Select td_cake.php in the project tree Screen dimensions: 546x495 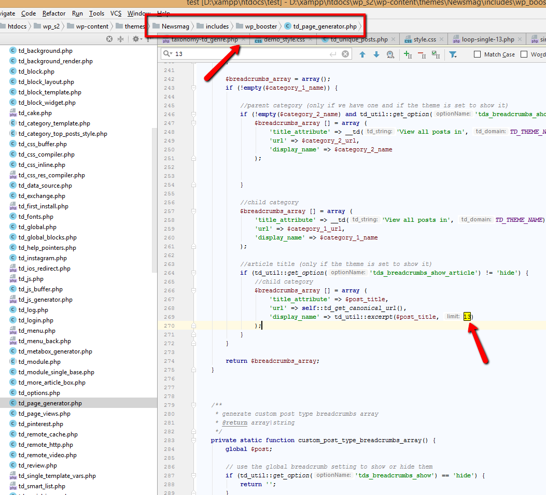click(x=35, y=113)
